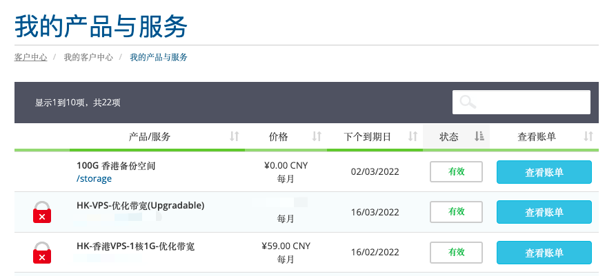Image resolution: width=616 pixels, height=276 pixels.
Task: View invoice for HK-VPS-优化带宽(Upgradable)
Action: coord(544,212)
